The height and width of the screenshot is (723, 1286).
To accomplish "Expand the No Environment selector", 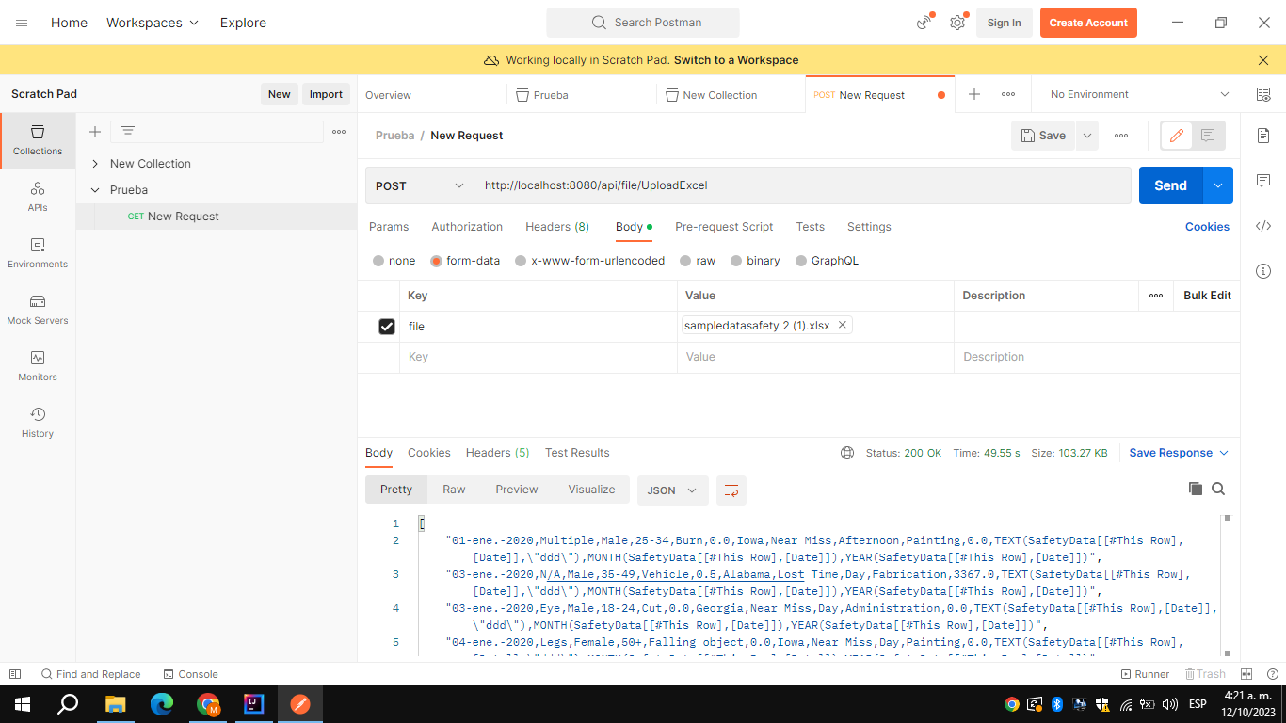I will pyautogui.click(x=1136, y=94).
